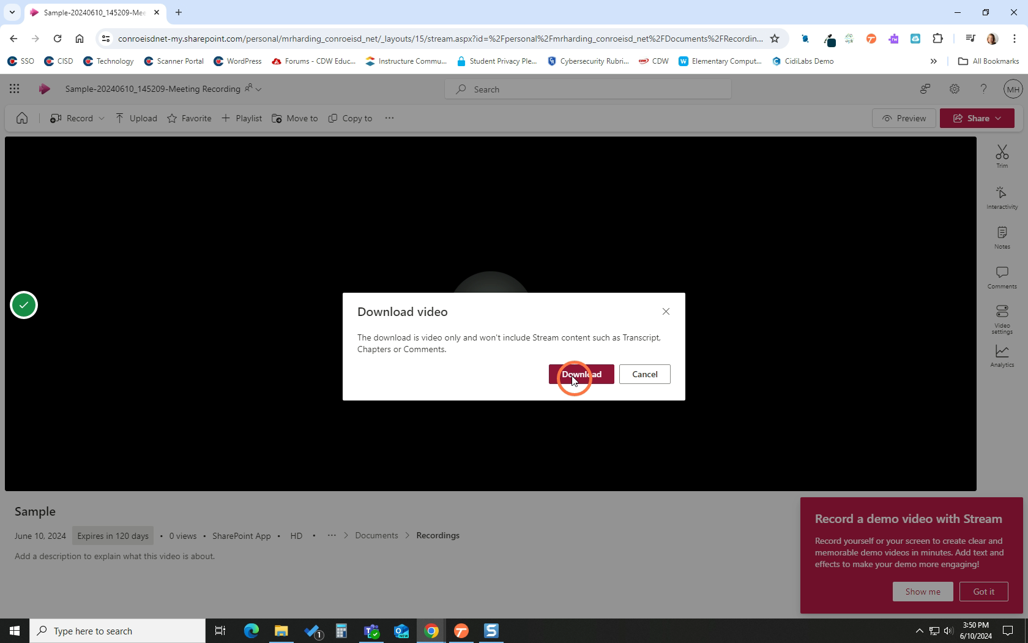The image size is (1028, 643).
Task: Show more bookmarks with chevron
Action: [x=933, y=61]
